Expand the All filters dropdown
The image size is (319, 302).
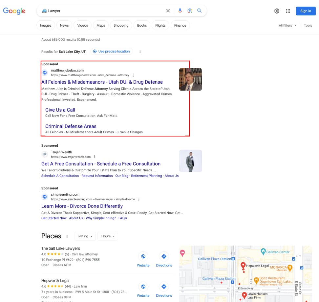coord(287,25)
